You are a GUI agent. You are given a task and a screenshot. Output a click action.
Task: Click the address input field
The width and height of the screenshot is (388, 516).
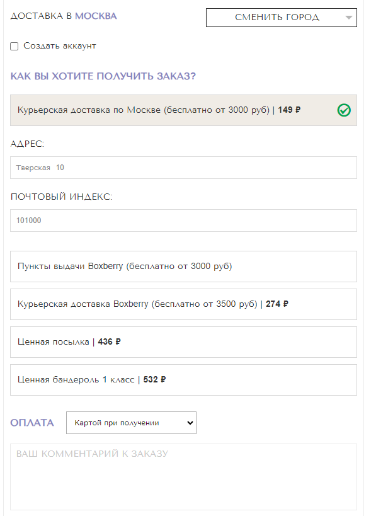[183, 168]
